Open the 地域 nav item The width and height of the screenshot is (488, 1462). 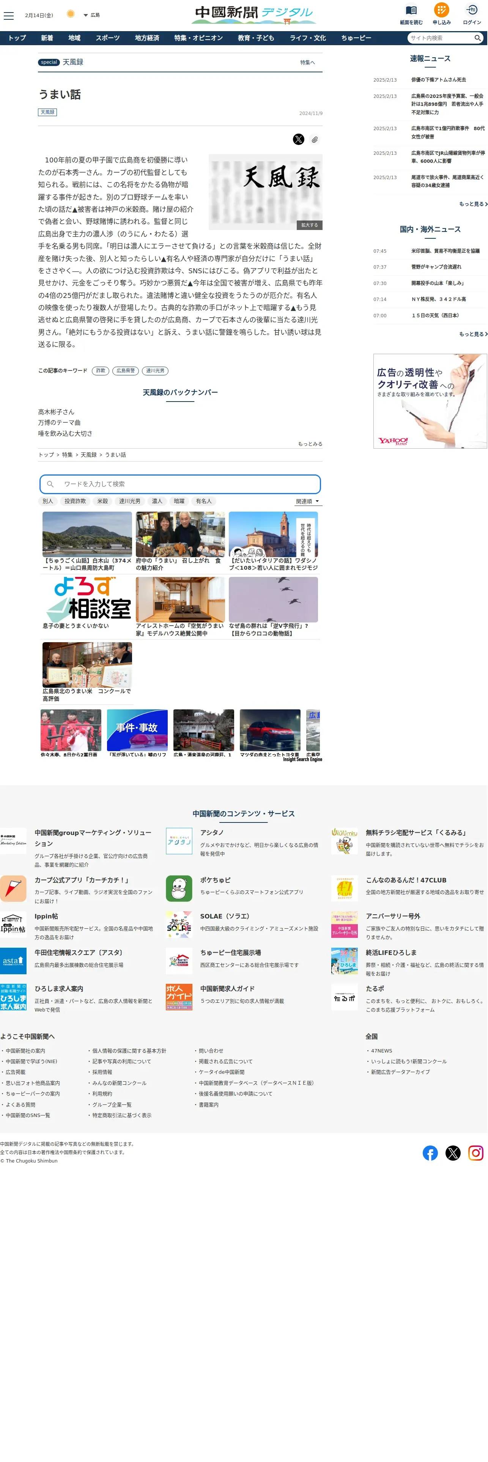74,38
